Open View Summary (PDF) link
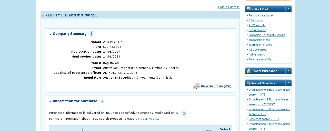The width and height of the screenshot is (330, 131). pyautogui.click(x=216, y=86)
